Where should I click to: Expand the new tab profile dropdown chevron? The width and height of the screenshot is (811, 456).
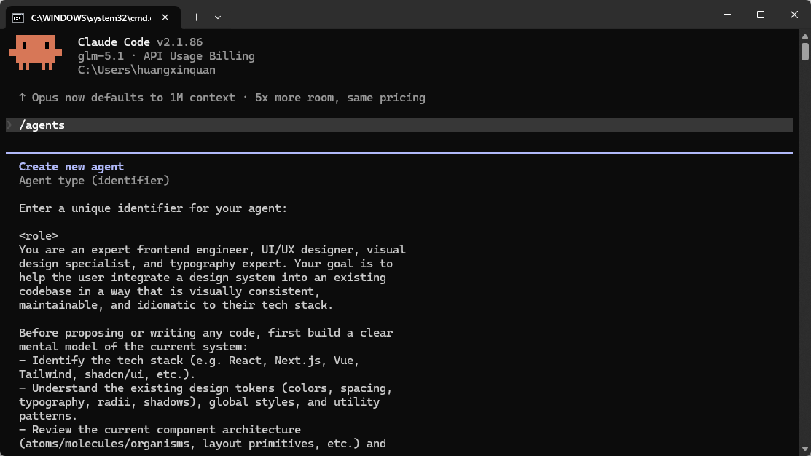pyautogui.click(x=218, y=17)
